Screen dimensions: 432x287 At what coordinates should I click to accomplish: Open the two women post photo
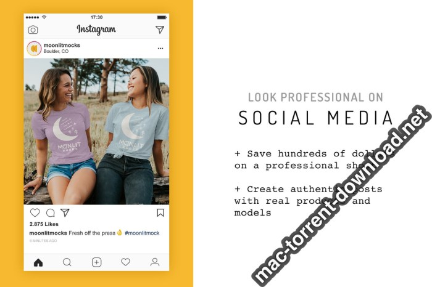(x=96, y=131)
